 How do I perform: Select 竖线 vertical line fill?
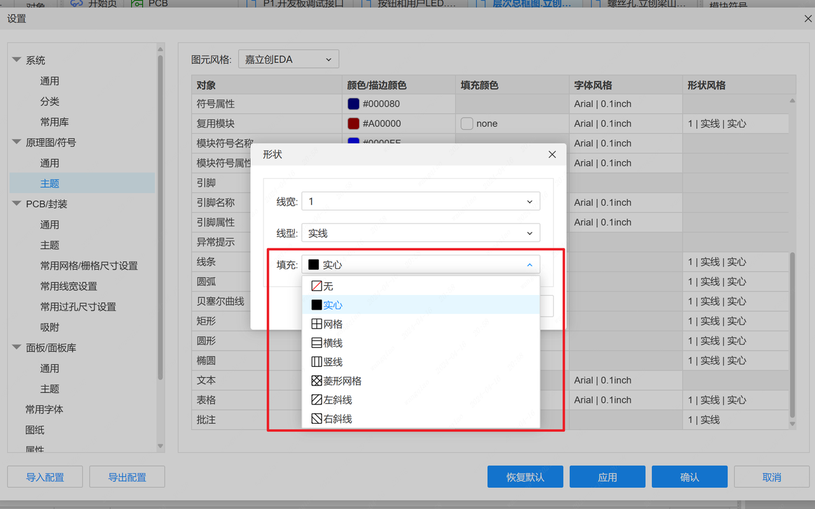coord(421,362)
